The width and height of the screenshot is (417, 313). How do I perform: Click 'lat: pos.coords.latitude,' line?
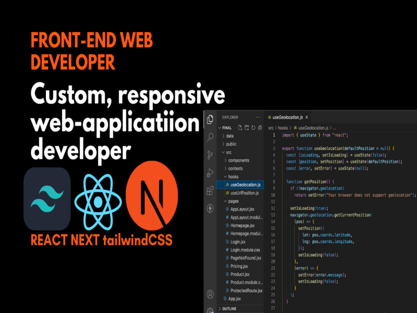tap(327, 235)
